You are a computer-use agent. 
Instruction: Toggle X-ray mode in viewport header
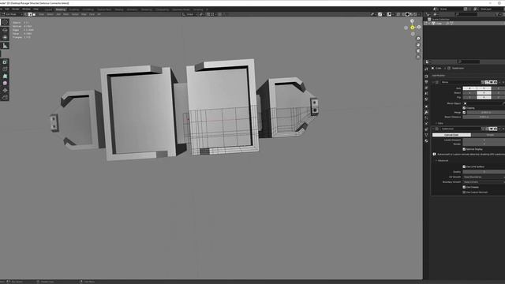point(398,14)
